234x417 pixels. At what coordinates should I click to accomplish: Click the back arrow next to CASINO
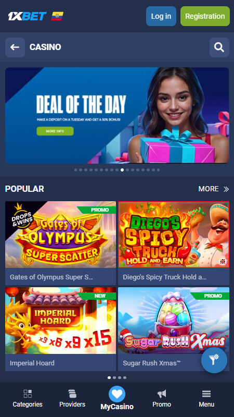point(15,47)
